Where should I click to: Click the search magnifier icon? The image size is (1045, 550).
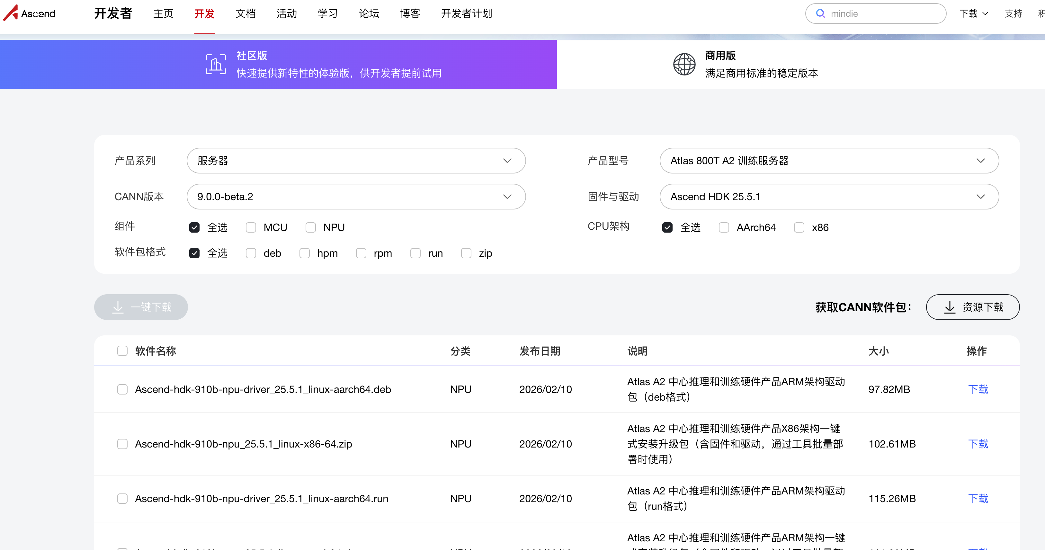pyautogui.click(x=820, y=13)
